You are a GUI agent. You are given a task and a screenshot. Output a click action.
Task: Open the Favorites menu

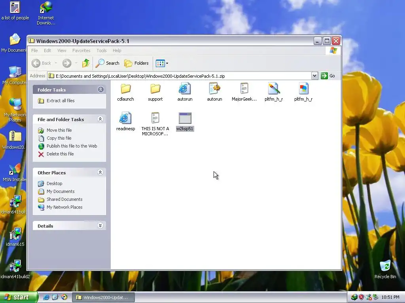pos(81,50)
